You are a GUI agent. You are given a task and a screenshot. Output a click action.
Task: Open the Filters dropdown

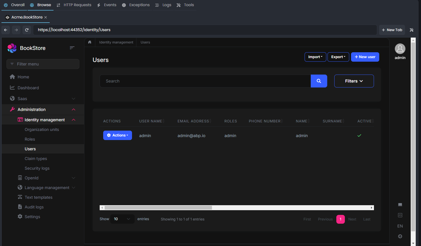(354, 81)
